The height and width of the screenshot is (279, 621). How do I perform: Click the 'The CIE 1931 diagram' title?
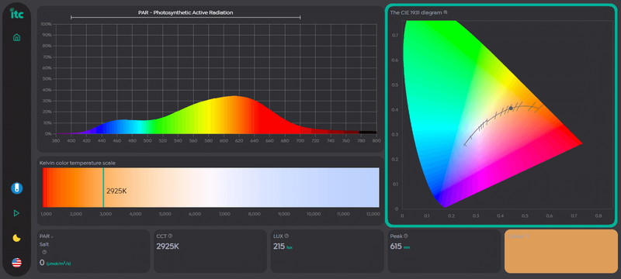point(416,12)
